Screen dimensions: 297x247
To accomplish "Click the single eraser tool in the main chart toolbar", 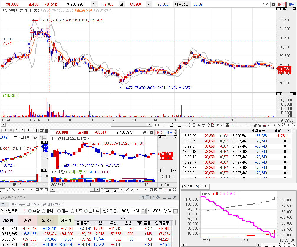I will pyautogui.click(x=255, y=125).
